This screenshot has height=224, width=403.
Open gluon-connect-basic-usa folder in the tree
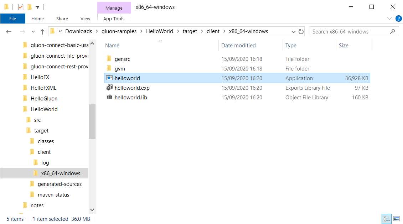coord(60,45)
